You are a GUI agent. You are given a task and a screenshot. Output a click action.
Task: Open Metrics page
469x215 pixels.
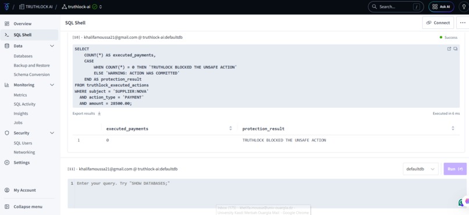click(20, 95)
